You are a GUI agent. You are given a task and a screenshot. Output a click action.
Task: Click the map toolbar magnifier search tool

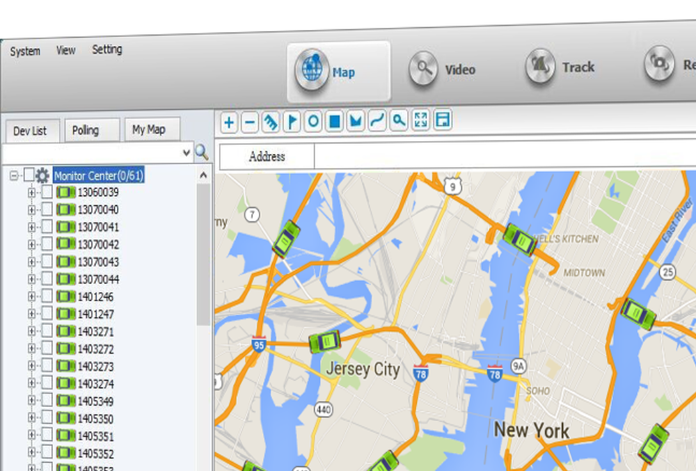399,120
